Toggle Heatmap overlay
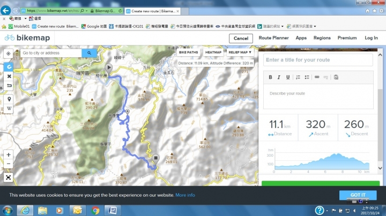The width and height of the screenshot is (386, 216). tap(213, 52)
